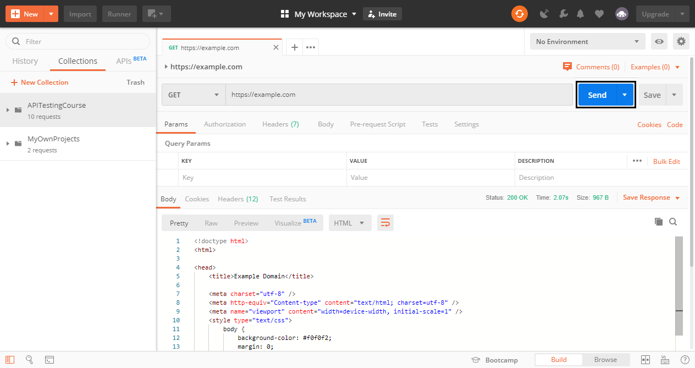Toggle line wrap in response
Image resolution: width=695 pixels, height=368 pixels.
[385, 223]
